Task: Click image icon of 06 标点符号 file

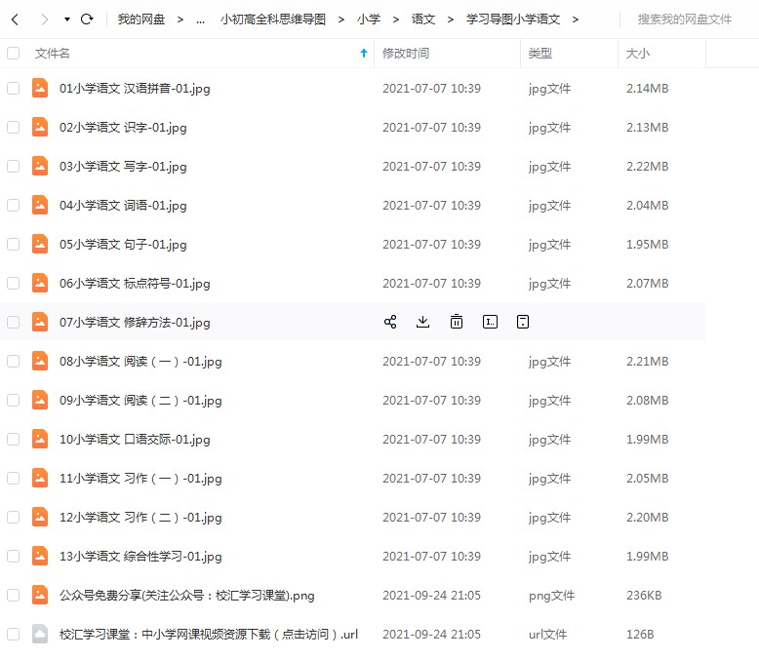Action: pyautogui.click(x=40, y=283)
